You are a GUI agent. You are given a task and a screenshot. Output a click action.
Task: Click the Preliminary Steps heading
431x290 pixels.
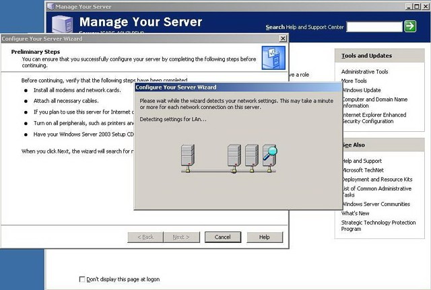point(36,52)
